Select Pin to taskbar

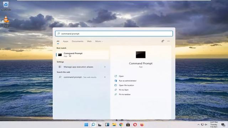pos(125,95)
